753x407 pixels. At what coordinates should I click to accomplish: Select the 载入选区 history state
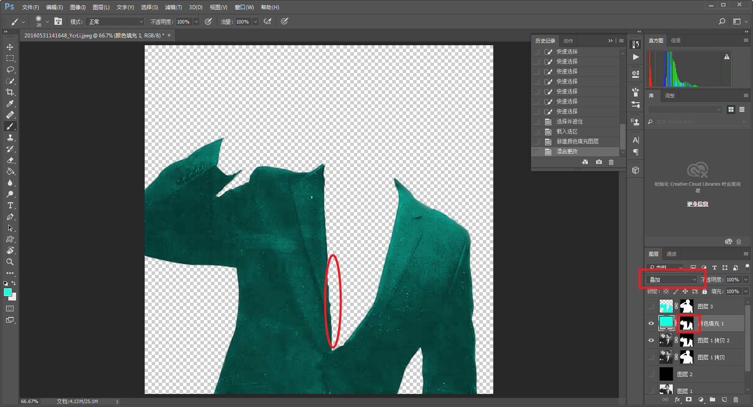576,131
